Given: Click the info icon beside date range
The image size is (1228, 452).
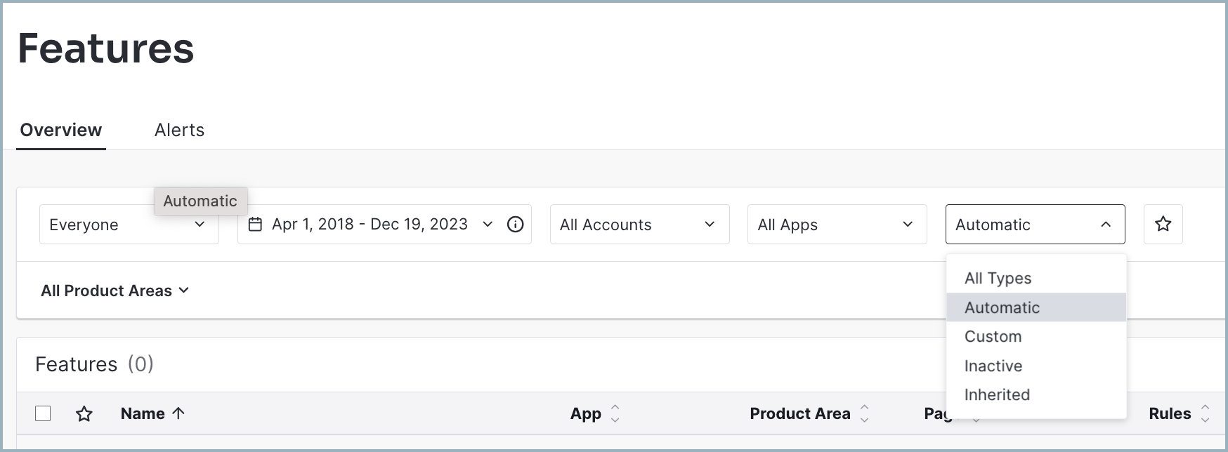Looking at the screenshot, I should click(515, 225).
